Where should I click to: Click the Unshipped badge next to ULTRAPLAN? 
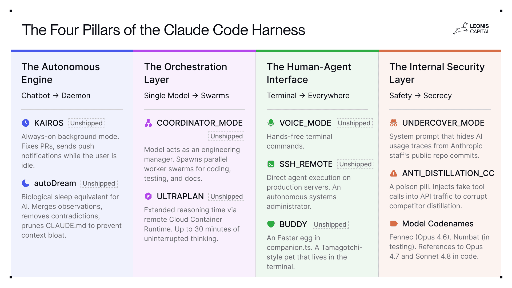[227, 197]
